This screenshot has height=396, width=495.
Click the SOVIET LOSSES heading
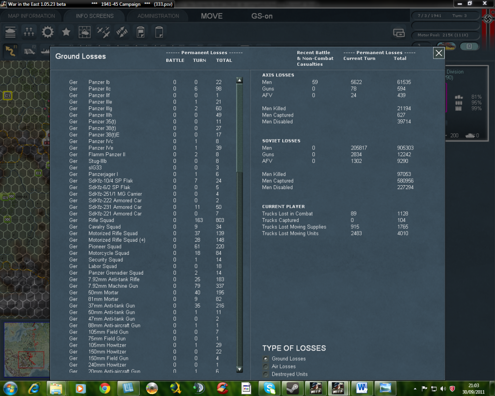281,141
